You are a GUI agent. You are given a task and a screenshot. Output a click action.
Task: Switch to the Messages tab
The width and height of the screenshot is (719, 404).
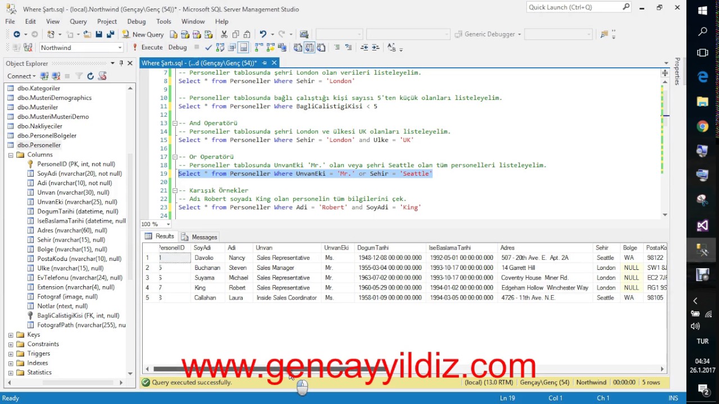click(x=199, y=237)
